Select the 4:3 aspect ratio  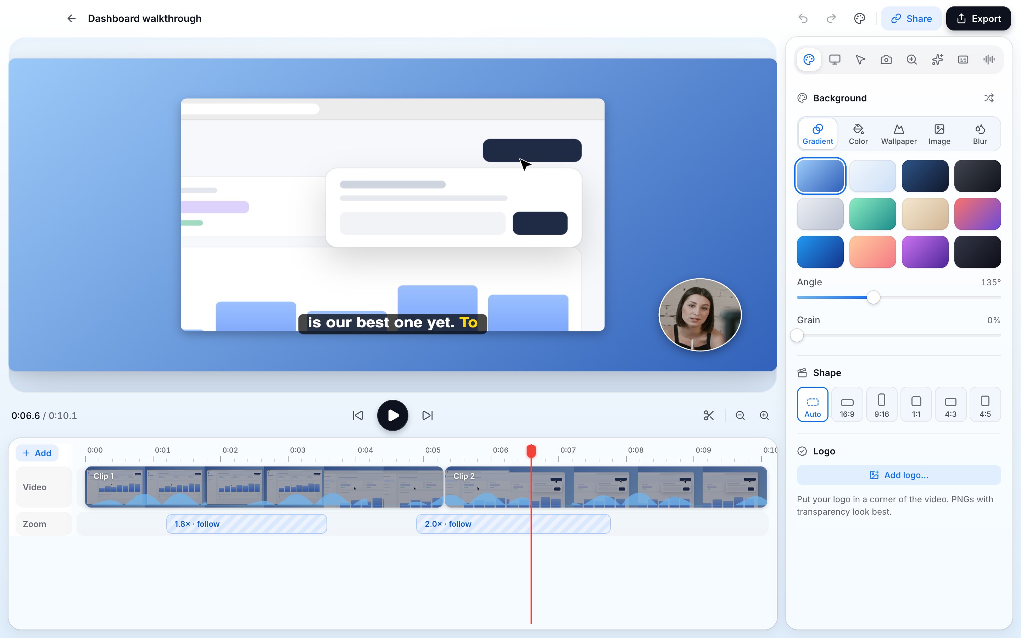950,404
